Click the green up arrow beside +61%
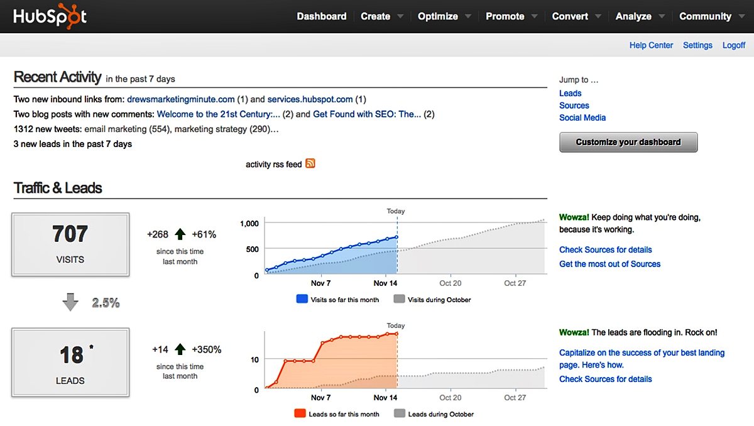 180,234
